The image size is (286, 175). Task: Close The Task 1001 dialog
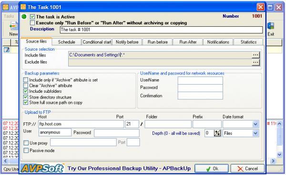(260, 7)
